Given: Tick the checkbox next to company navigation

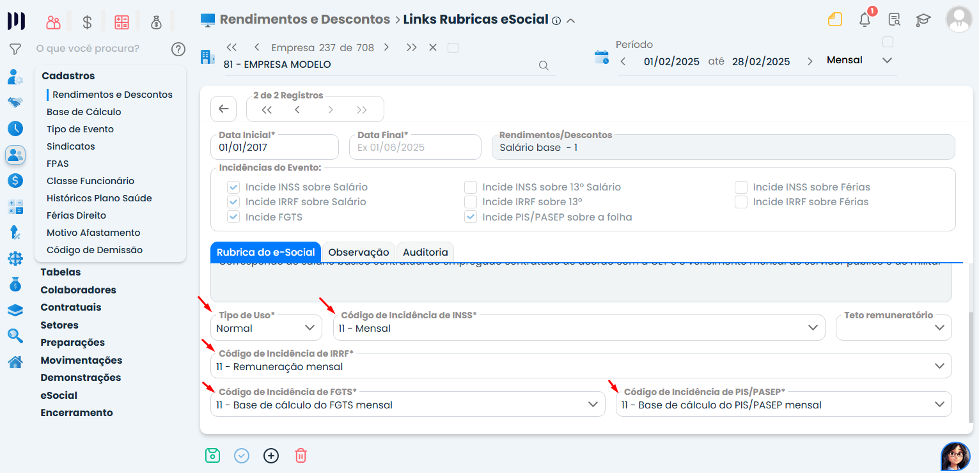Looking at the screenshot, I should (453, 48).
